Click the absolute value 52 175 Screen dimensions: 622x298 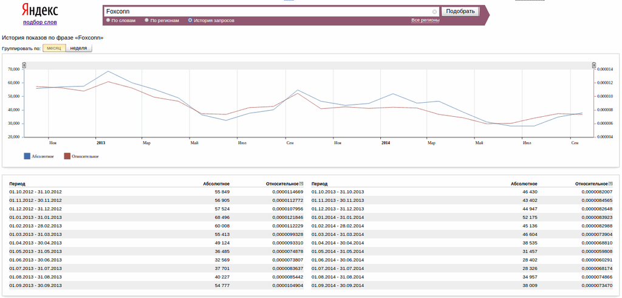click(x=529, y=217)
